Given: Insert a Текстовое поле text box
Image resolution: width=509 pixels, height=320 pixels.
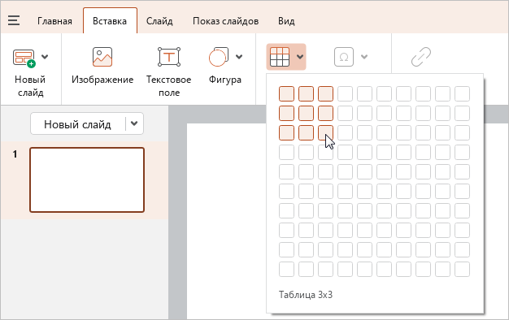Looking at the screenshot, I should [x=169, y=57].
